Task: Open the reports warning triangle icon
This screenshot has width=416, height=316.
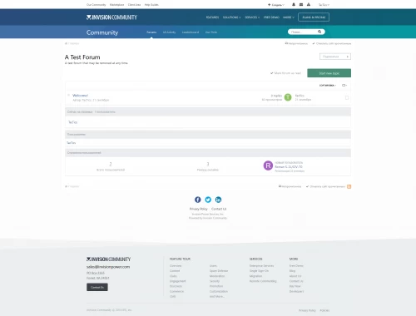Action: 309,4
